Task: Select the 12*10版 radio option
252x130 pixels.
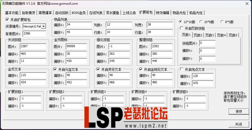Action: coord(180,22)
